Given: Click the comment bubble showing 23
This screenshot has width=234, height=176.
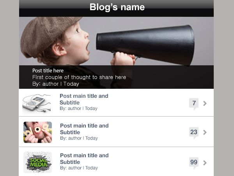Looking at the screenshot, I should point(194,133).
